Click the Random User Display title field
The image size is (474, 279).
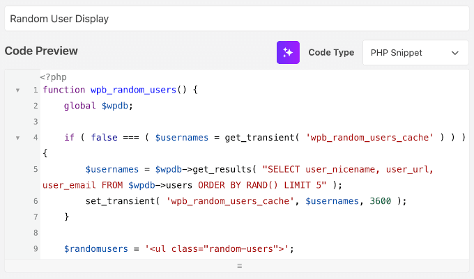[x=237, y=19]
